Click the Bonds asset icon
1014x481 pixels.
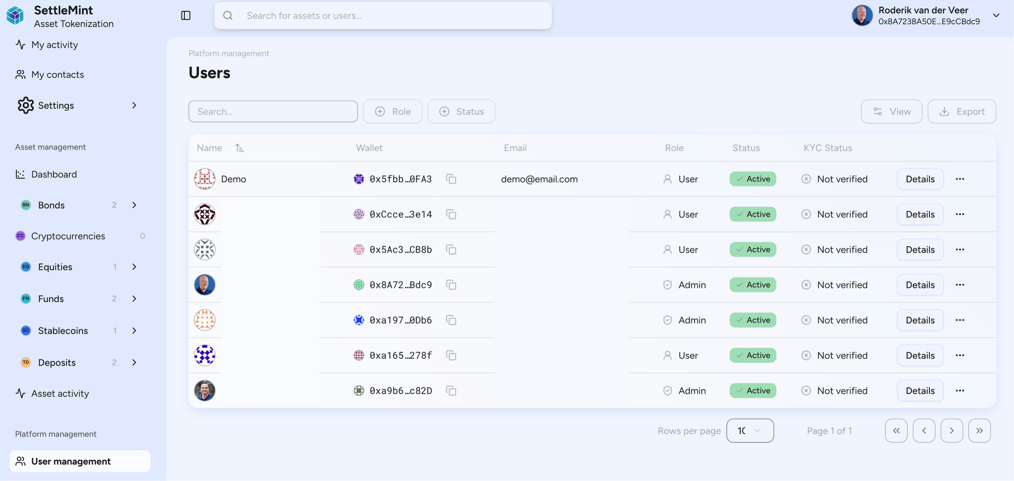point(26,205)
